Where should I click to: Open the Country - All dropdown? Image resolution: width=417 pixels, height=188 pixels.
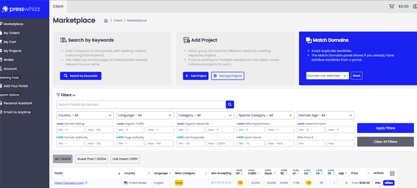pos(85,115)
